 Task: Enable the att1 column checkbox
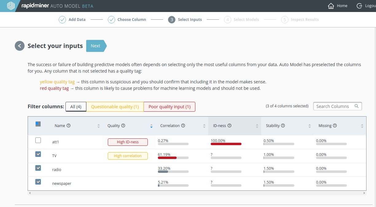click(38, 140)
